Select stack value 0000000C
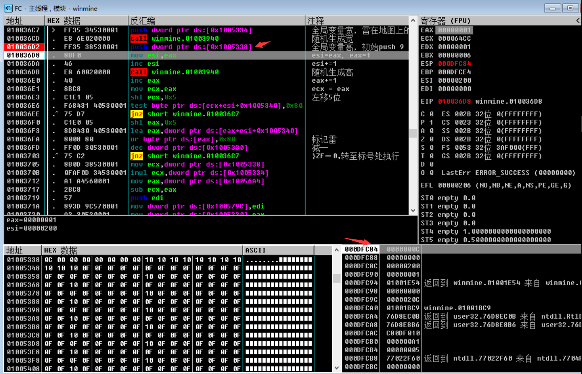Screen dimensions: 582x374 click(x=403, y=249)
